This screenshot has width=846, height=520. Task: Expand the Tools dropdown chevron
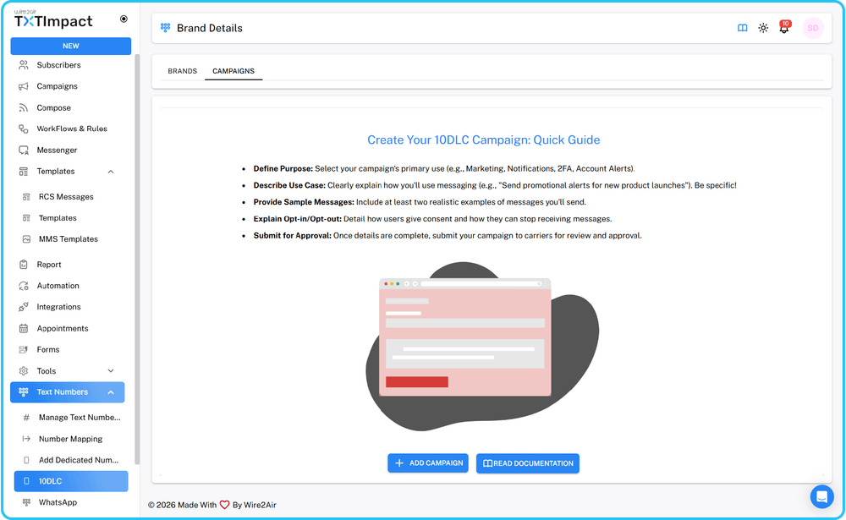[x=111, y=371]
